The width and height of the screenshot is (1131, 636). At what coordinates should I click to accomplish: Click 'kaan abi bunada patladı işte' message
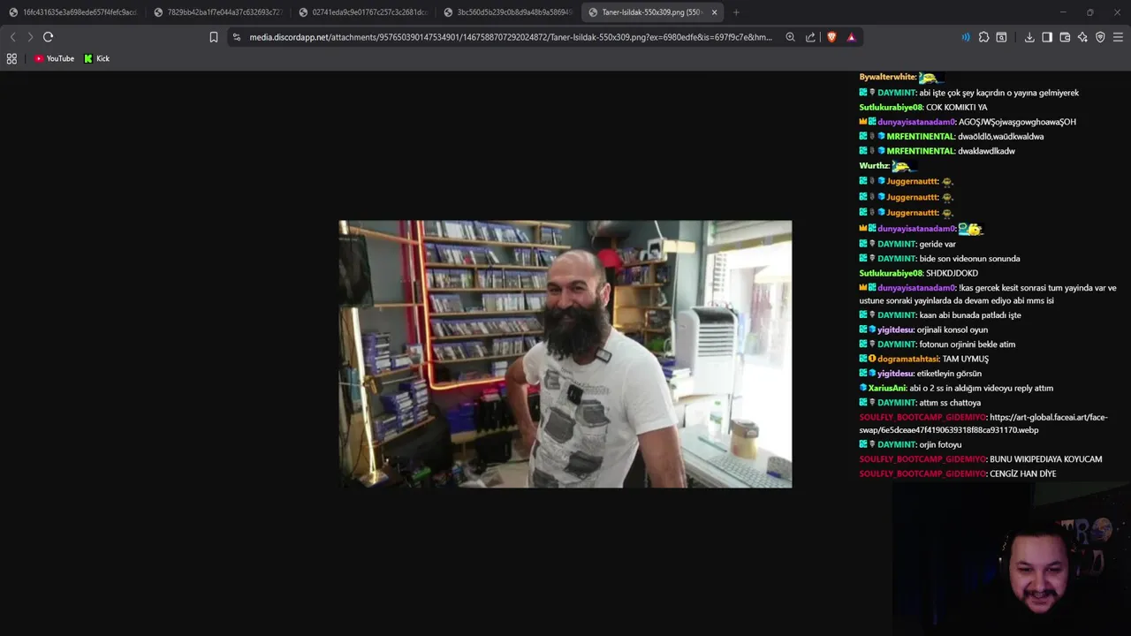(969, 314)
